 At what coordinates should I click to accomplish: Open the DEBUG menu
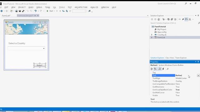[x=39, y=7]
